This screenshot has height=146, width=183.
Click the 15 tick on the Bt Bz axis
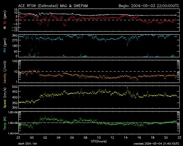16,10
